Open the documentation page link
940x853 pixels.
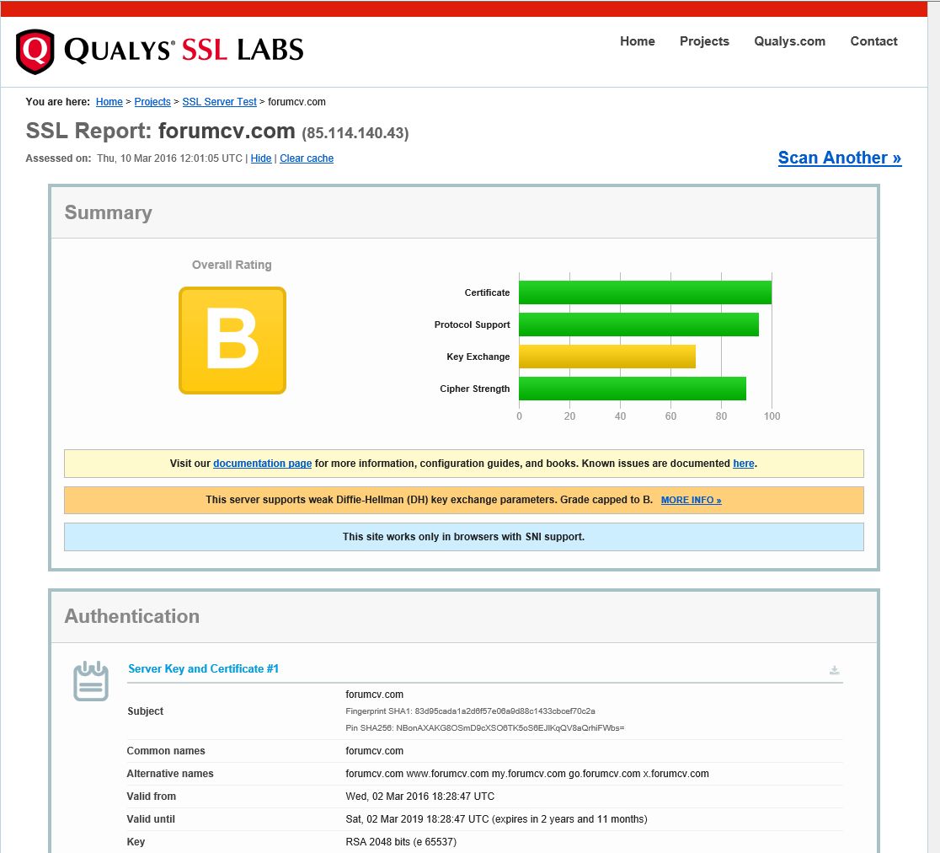point(263,464)
